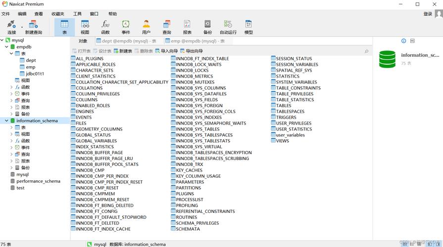Screen dimensions: 443x247
Task: Click the New Table button
Action: click(x=123, y=51)
